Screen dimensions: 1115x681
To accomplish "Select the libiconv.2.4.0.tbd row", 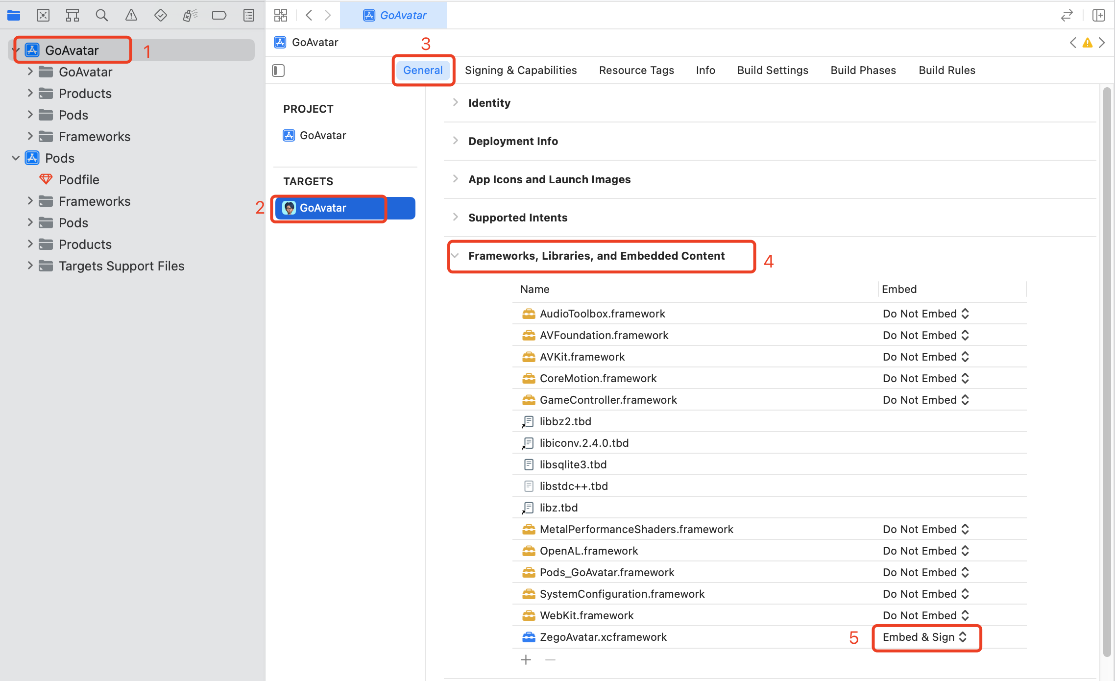I will point(769,443).
